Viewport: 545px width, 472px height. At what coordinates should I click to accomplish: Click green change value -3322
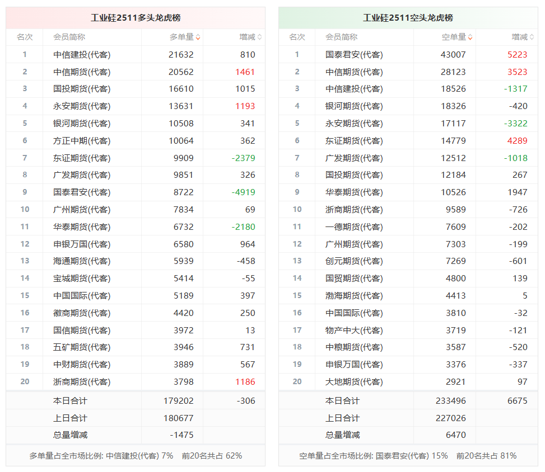coord(516,124)
